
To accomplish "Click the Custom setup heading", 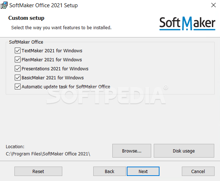I will tap(26, 18).
